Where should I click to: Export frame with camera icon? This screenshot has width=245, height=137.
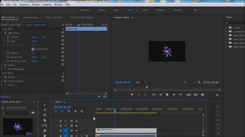(x=203, y=95)
